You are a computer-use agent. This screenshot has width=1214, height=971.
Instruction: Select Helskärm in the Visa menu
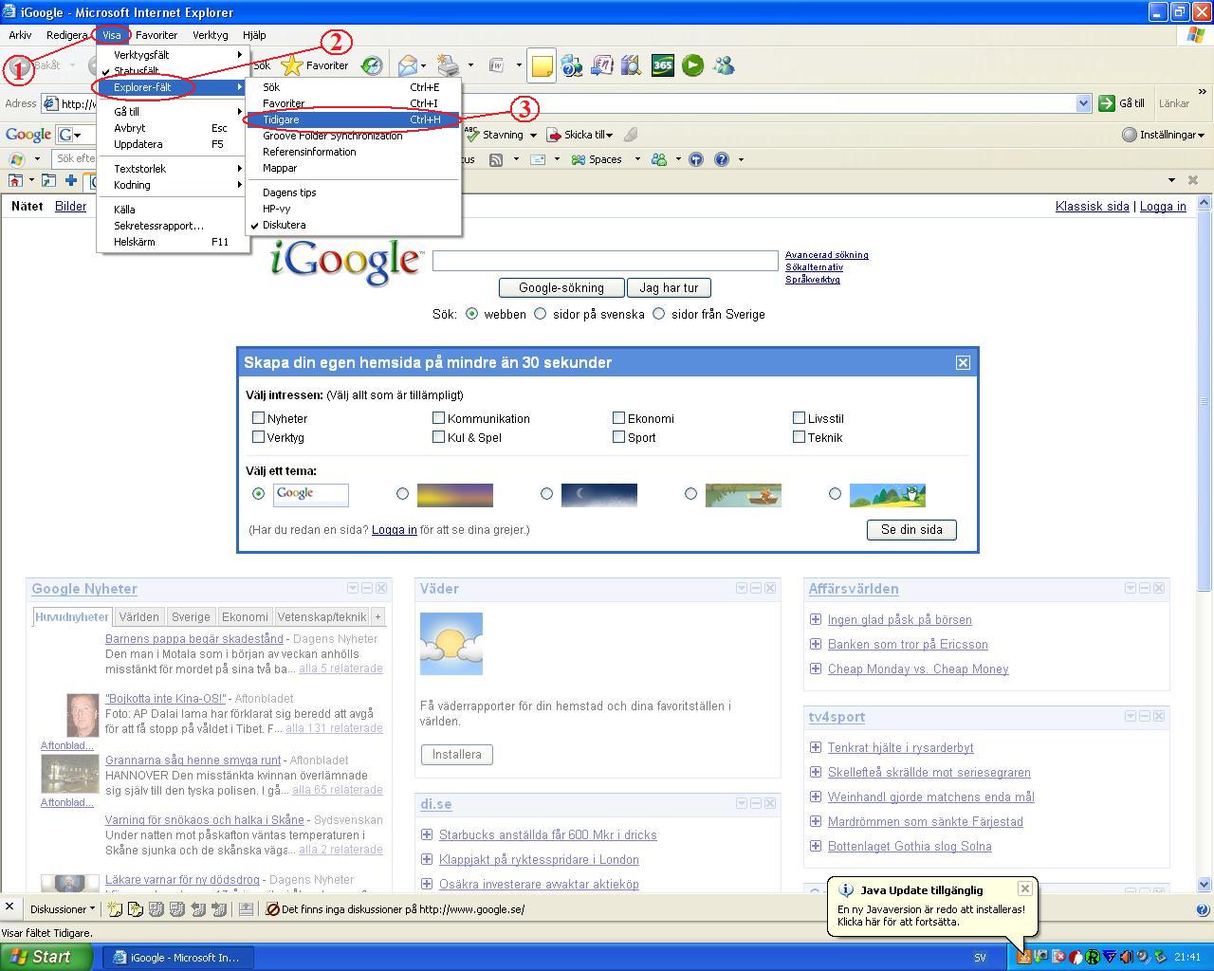point(173,242)
